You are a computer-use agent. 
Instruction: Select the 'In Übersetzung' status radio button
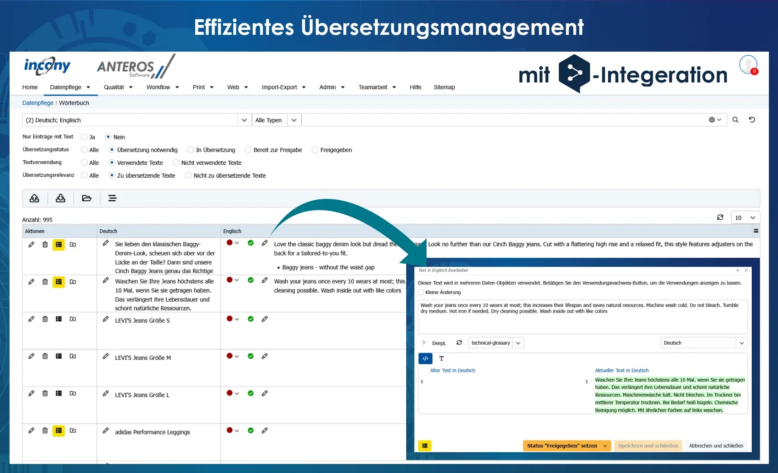click(x=191, y=150)
